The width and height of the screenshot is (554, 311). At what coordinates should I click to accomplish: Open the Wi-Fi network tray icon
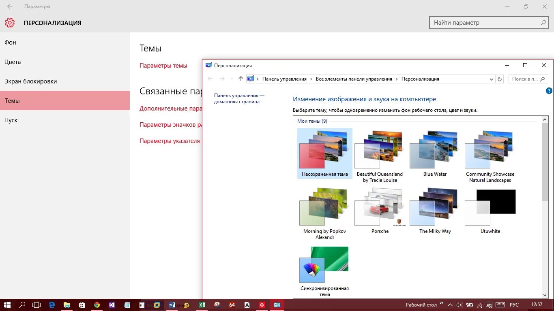tap(480, 305)
